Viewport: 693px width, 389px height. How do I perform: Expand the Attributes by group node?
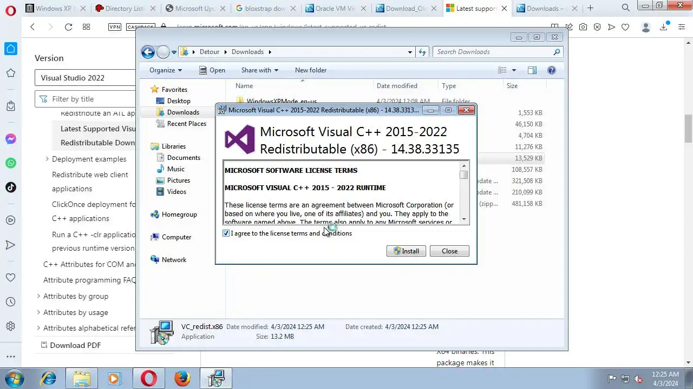(38, 296)
